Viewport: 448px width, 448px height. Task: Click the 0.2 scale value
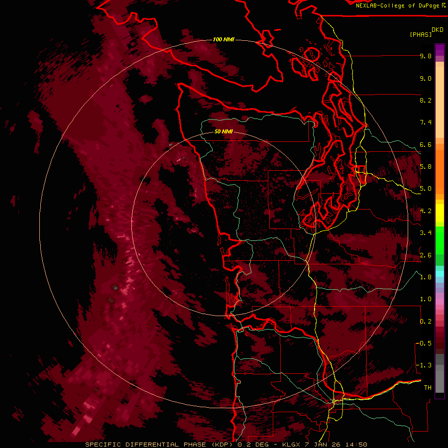(x=426, y=322)
